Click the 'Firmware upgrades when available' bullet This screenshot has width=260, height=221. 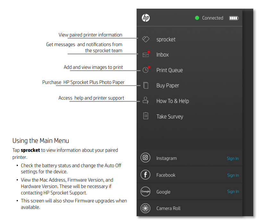click(x=74, y=204)
